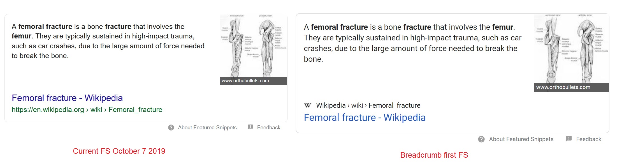Click the Wikipedia › wiki › Femoral_fracture breadcrumb
This screenshot has height=163, width=617.
pyautogui.click(x=368, y=105)
